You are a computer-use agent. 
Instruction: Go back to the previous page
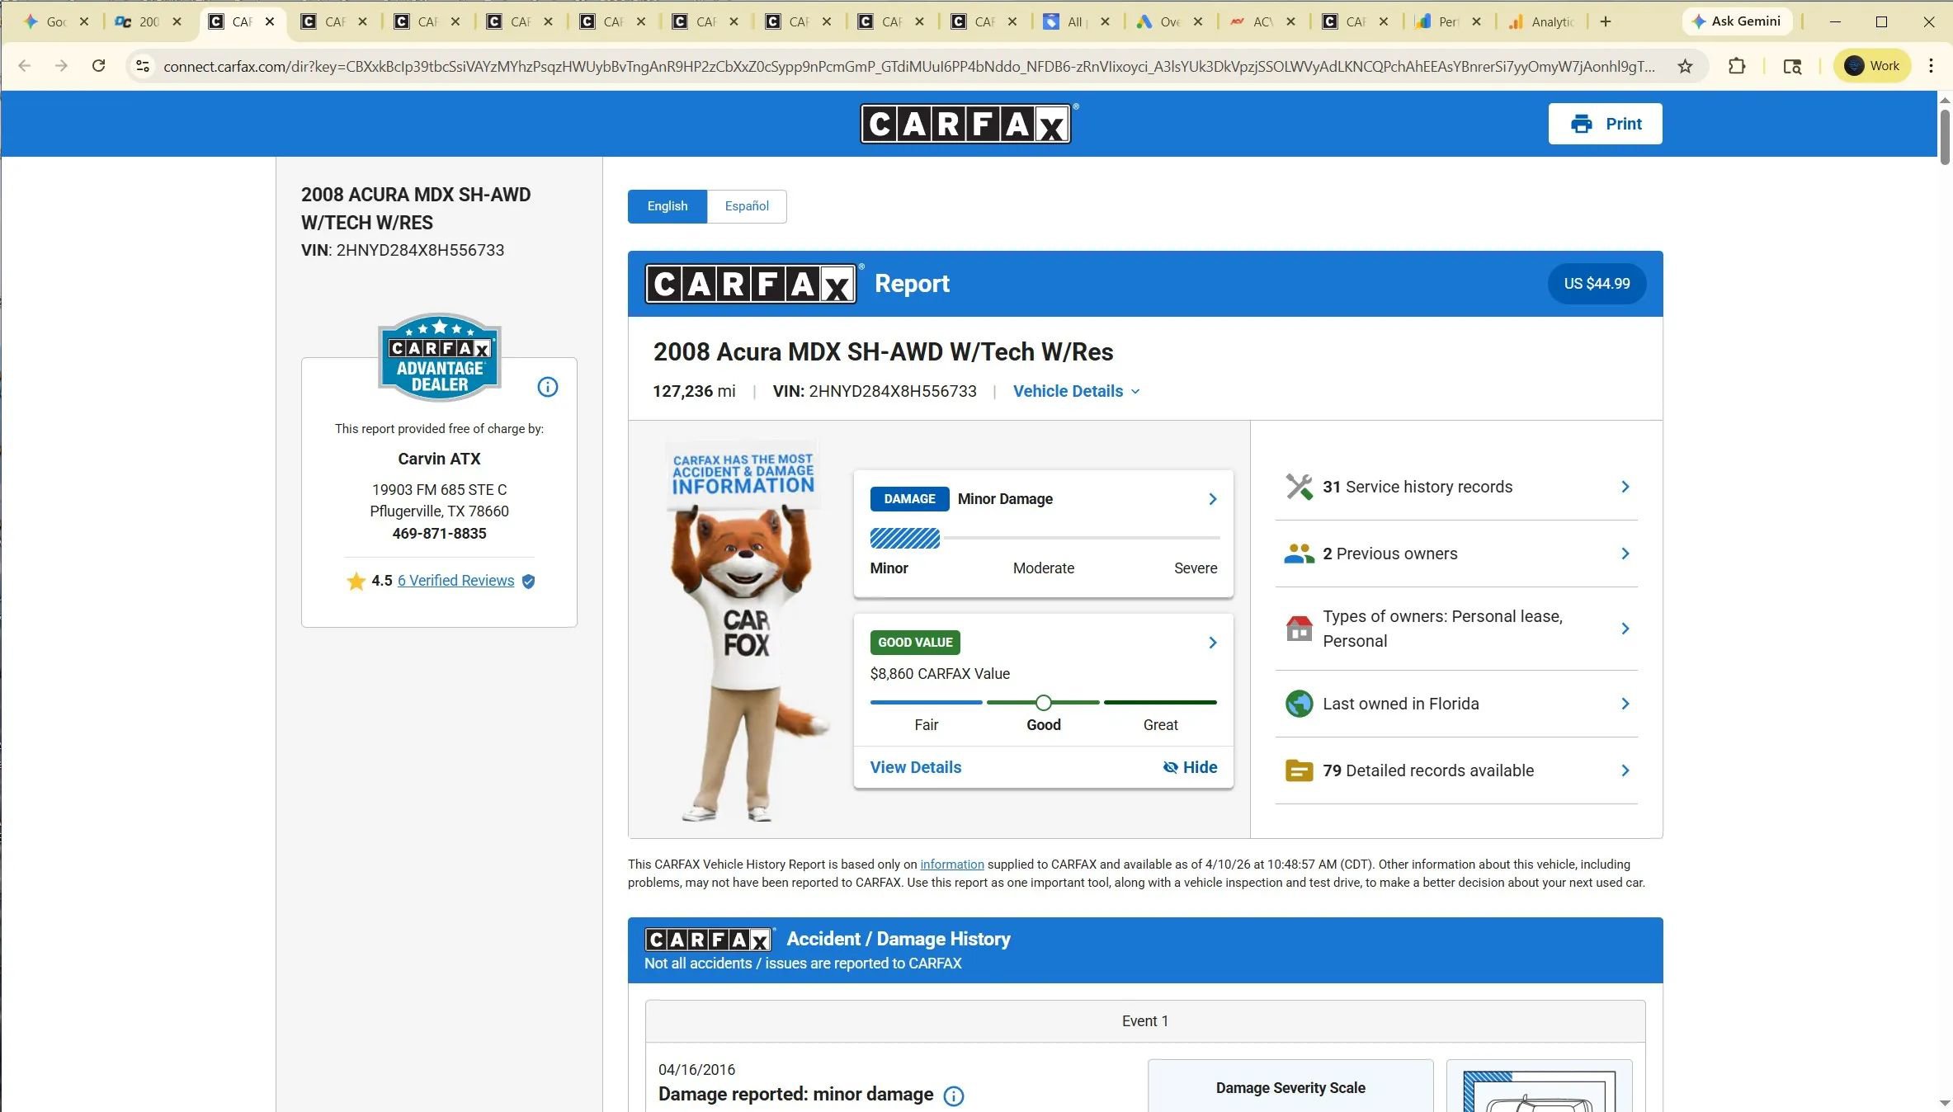(x=25, y=66)
